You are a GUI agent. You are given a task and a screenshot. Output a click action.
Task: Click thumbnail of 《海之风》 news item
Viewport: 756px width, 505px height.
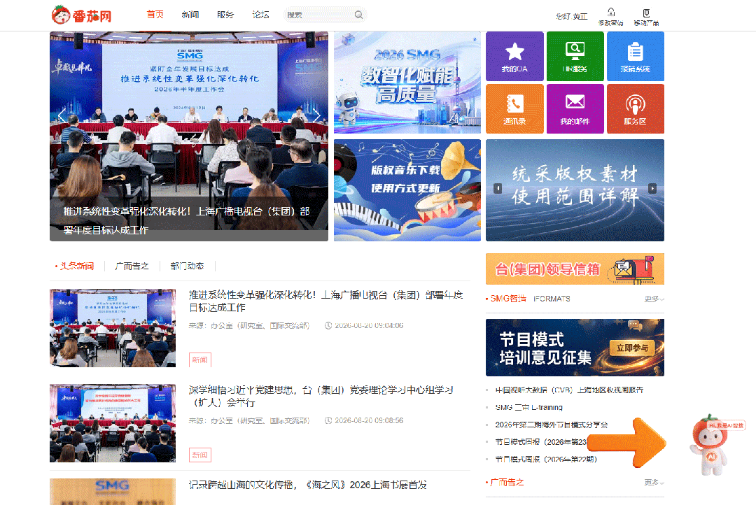pos(113,492)
